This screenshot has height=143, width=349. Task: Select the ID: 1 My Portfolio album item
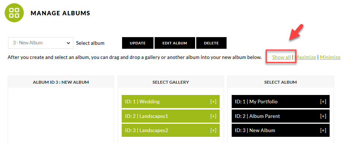pyautogui.click(x=280, y=102)
